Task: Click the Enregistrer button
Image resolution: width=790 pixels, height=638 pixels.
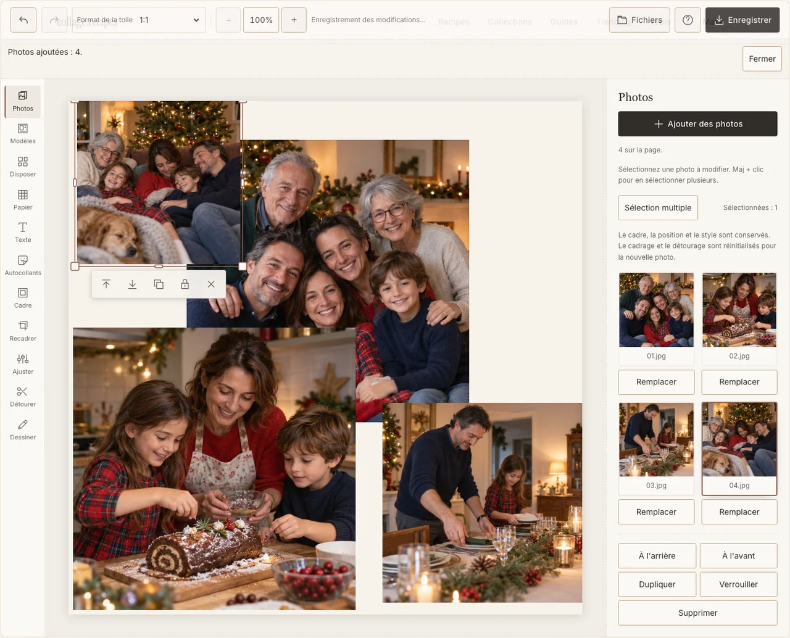Action: click(x=742, y=20)
